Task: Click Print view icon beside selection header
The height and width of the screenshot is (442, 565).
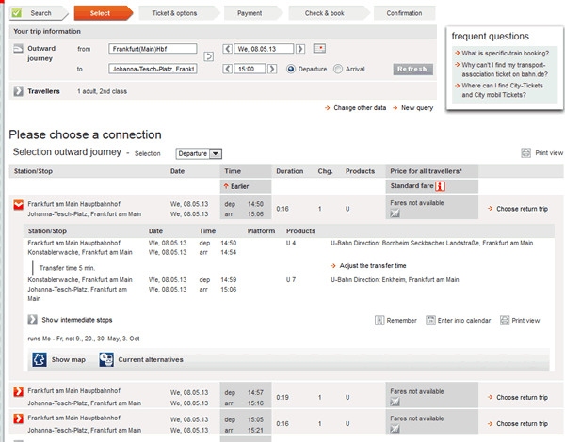Action: point(526,152)
